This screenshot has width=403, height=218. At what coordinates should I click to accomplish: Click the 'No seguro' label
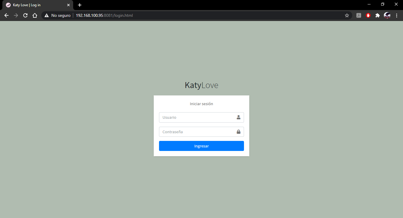coord(61,15)
